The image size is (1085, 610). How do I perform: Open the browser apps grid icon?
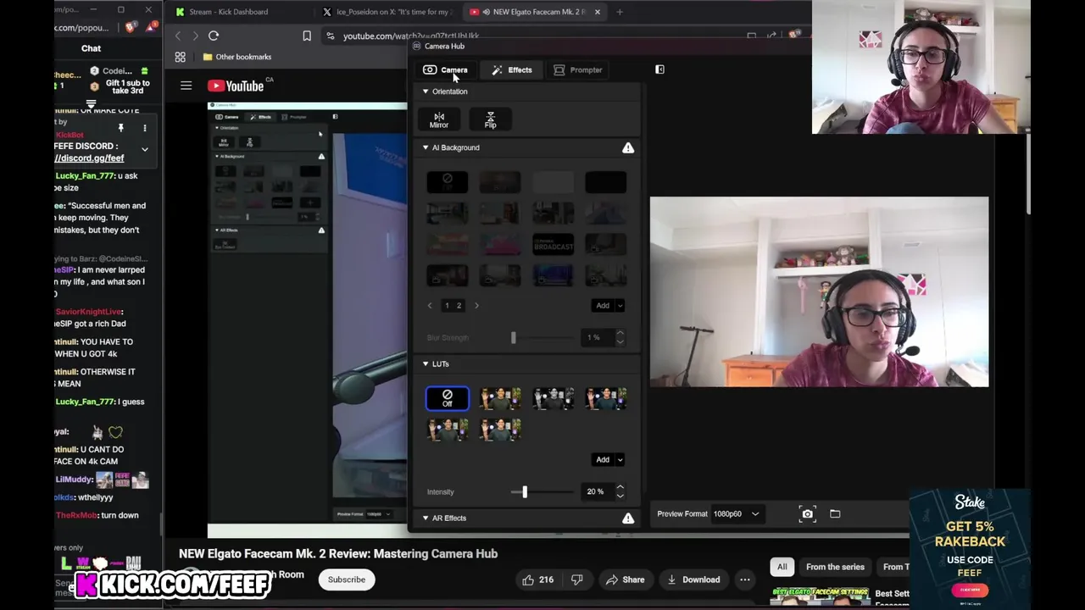[x=180, y=57]
